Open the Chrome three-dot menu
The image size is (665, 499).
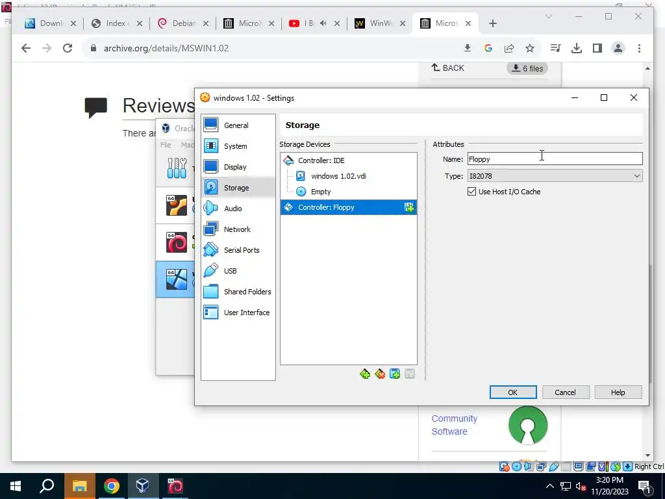(x=639, y=48)
